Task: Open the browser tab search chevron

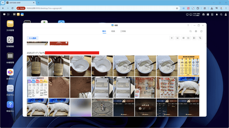Action: 3,2
